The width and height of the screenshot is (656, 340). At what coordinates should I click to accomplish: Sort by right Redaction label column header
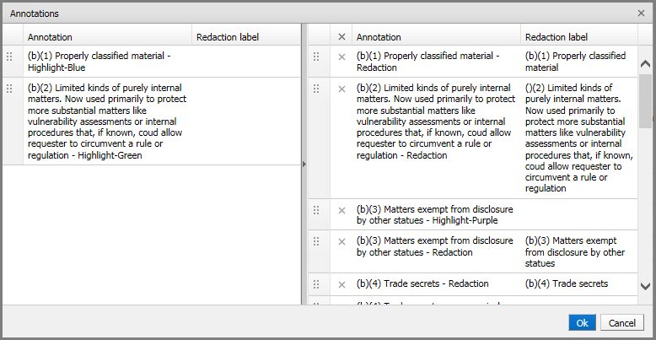point(579,37)
